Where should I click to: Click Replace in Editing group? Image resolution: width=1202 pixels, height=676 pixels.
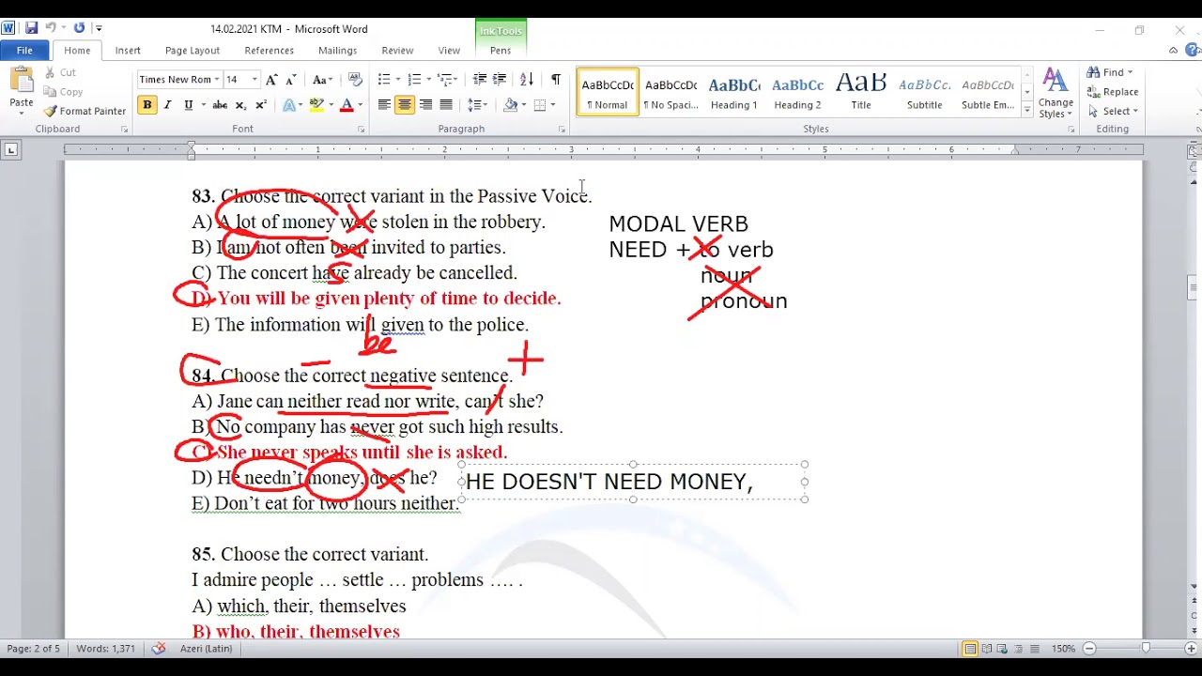click(x=1113, y=92)
